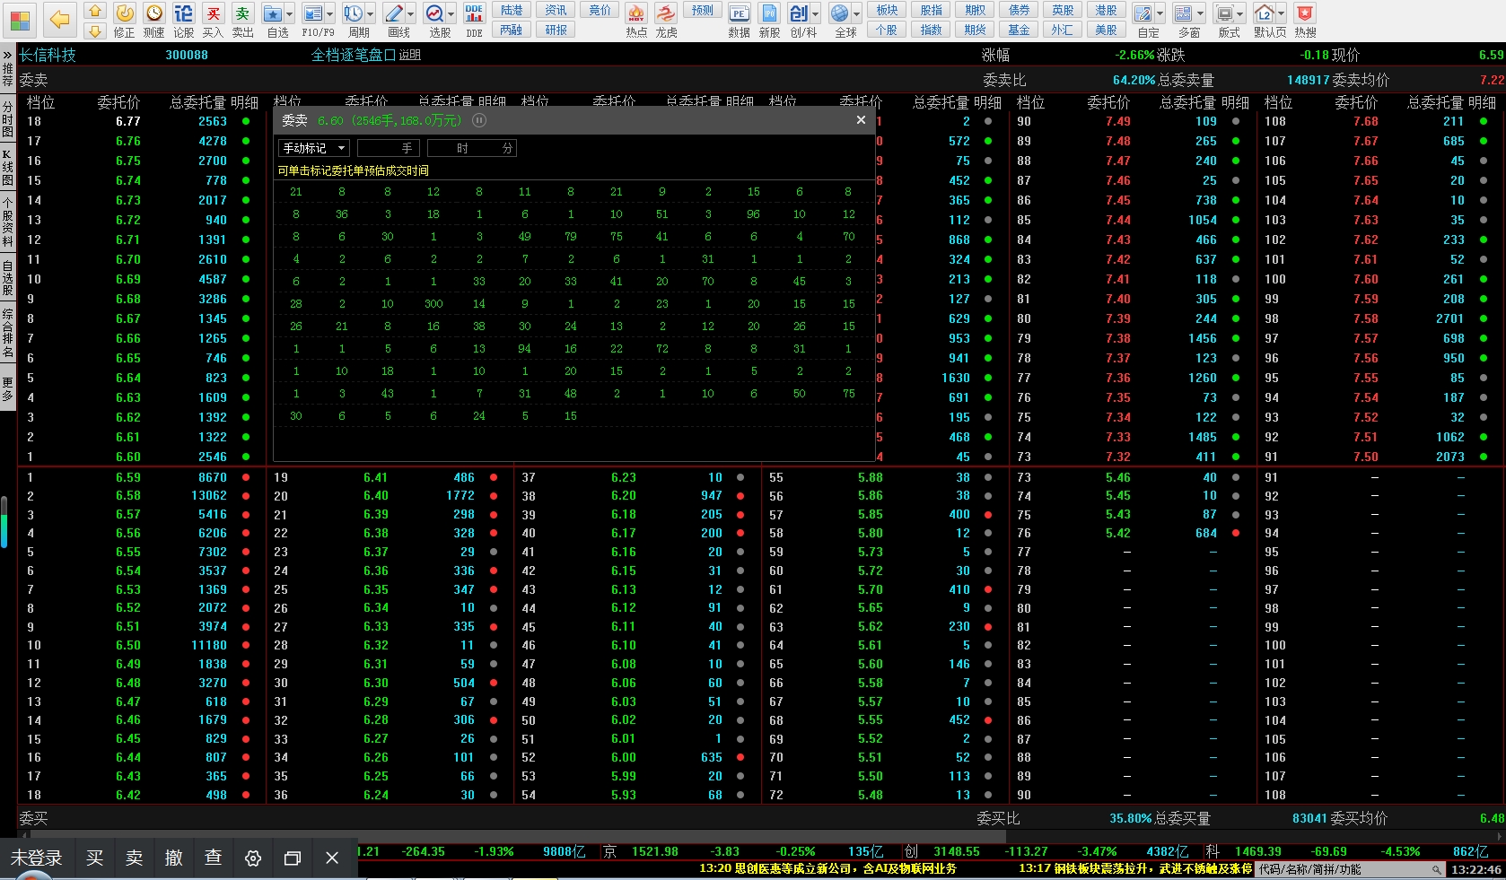Expand the dropdown arrow beside 选股

click(451, 13)
